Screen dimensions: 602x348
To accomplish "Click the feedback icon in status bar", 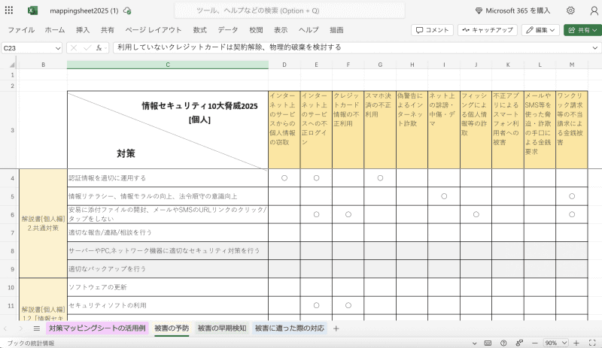I will [x=519, y=343].
